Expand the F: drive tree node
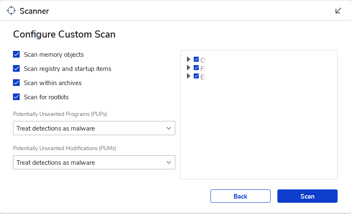351x214 pixels. click(x=189, y=68)
